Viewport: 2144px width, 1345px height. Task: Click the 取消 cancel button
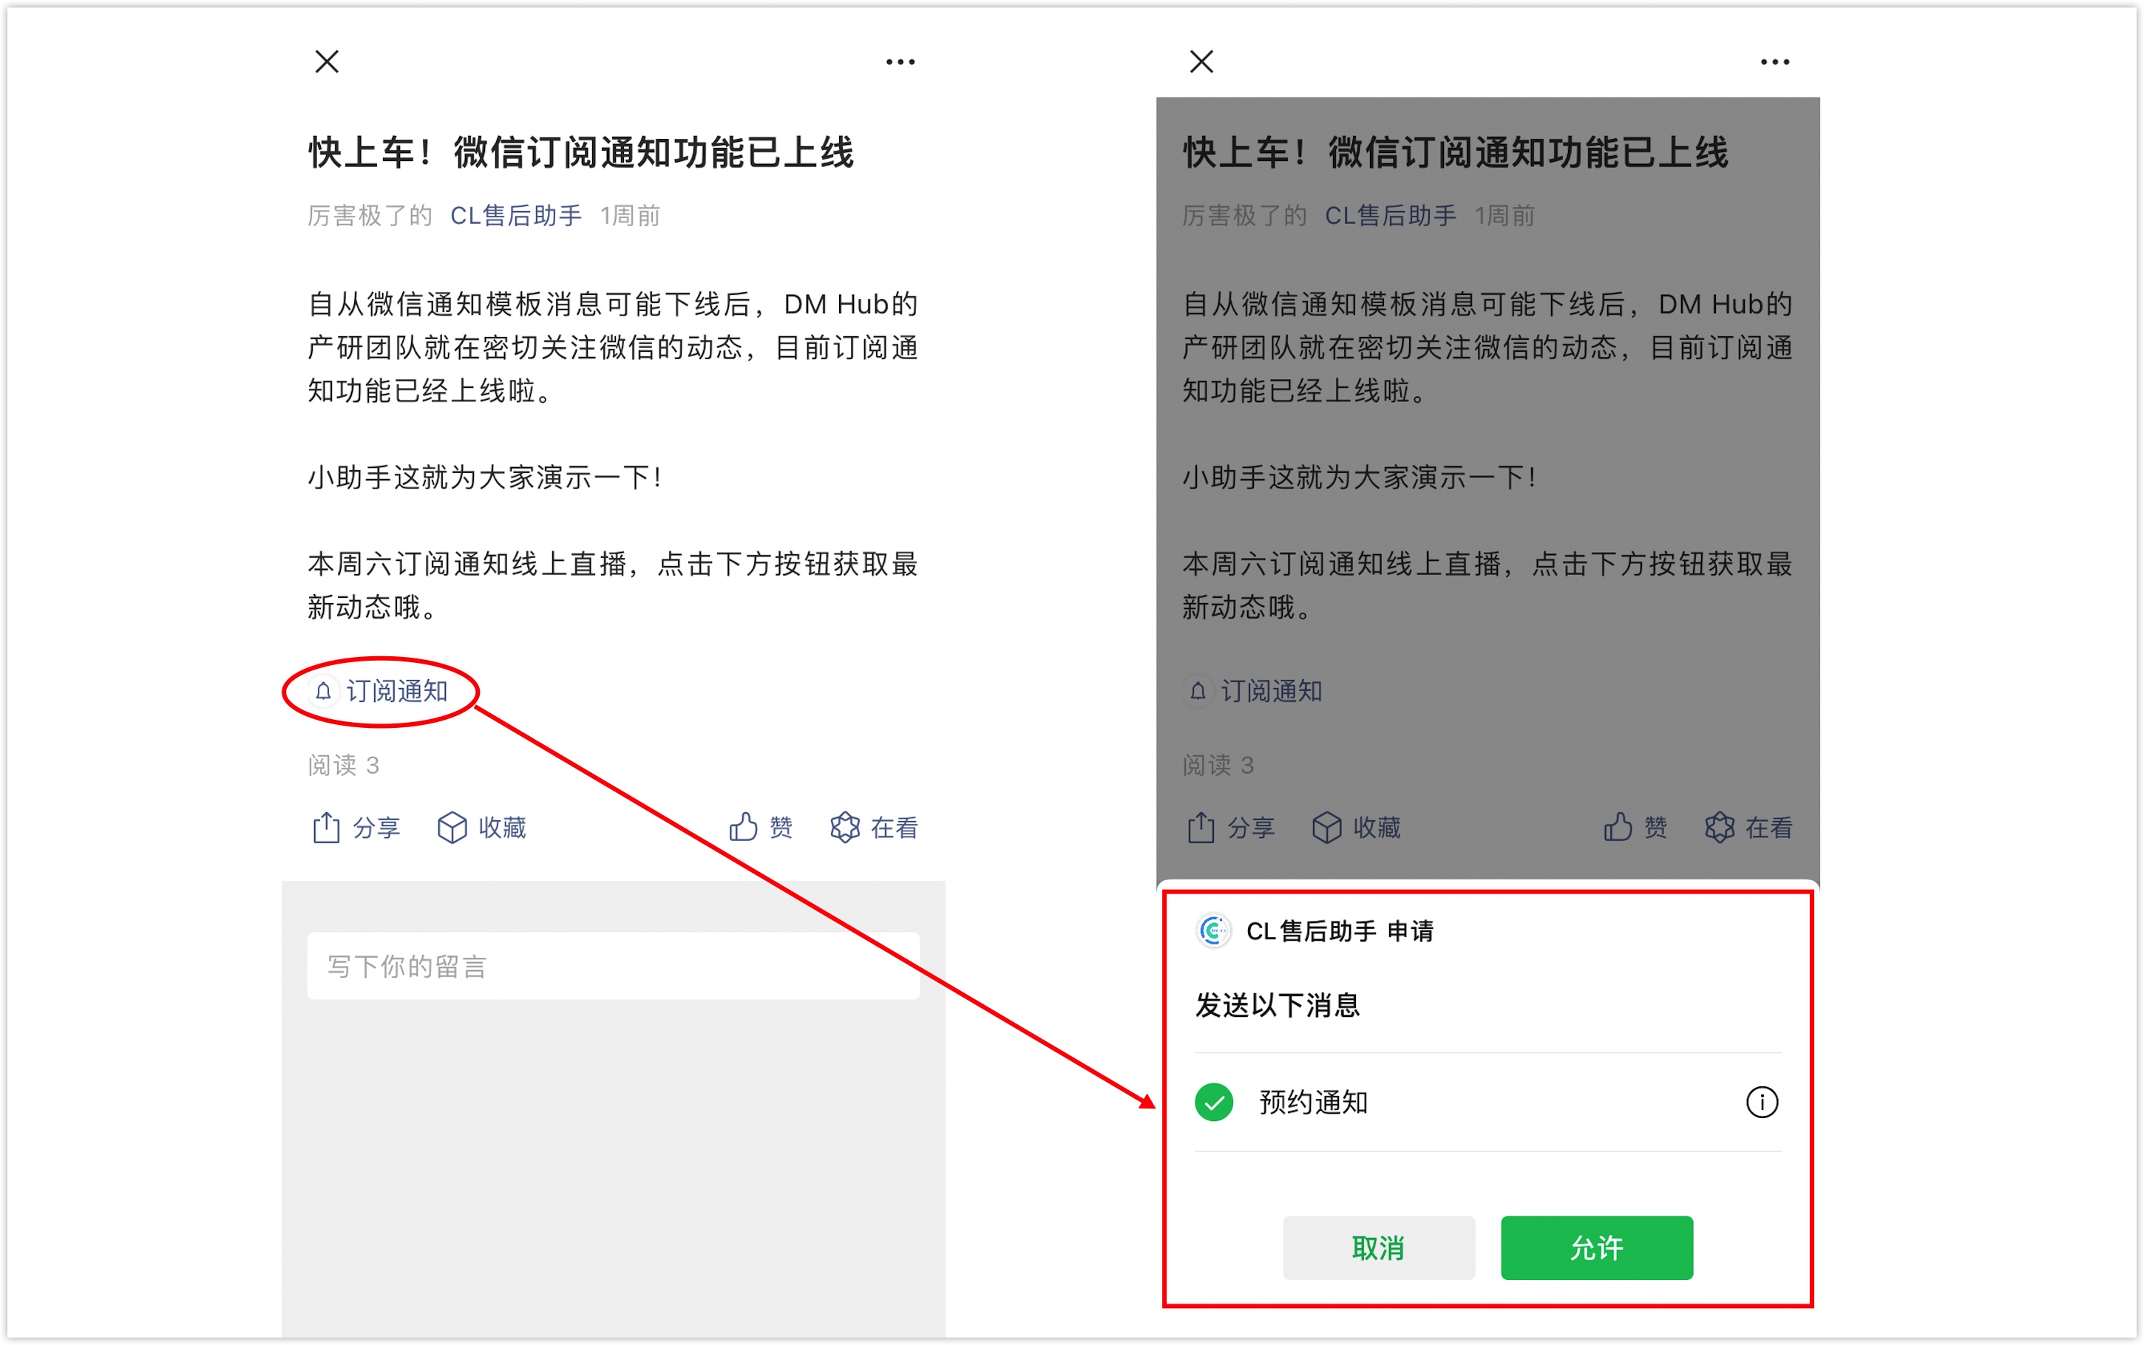[1378, 1247]
